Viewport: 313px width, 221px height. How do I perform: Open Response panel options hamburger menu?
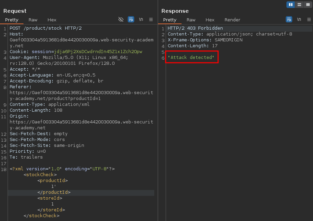(309, 20)
